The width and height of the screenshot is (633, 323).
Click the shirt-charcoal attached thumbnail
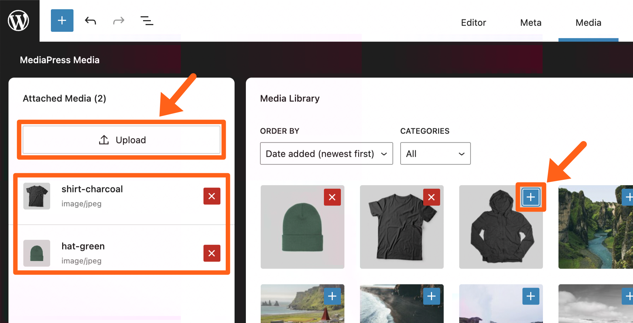37,196
